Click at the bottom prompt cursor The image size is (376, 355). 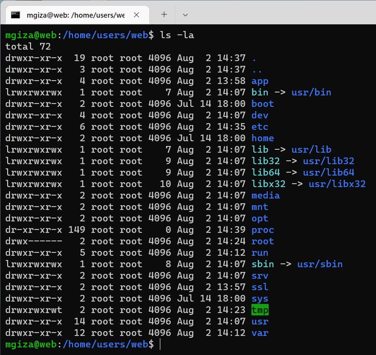(160, 345)
